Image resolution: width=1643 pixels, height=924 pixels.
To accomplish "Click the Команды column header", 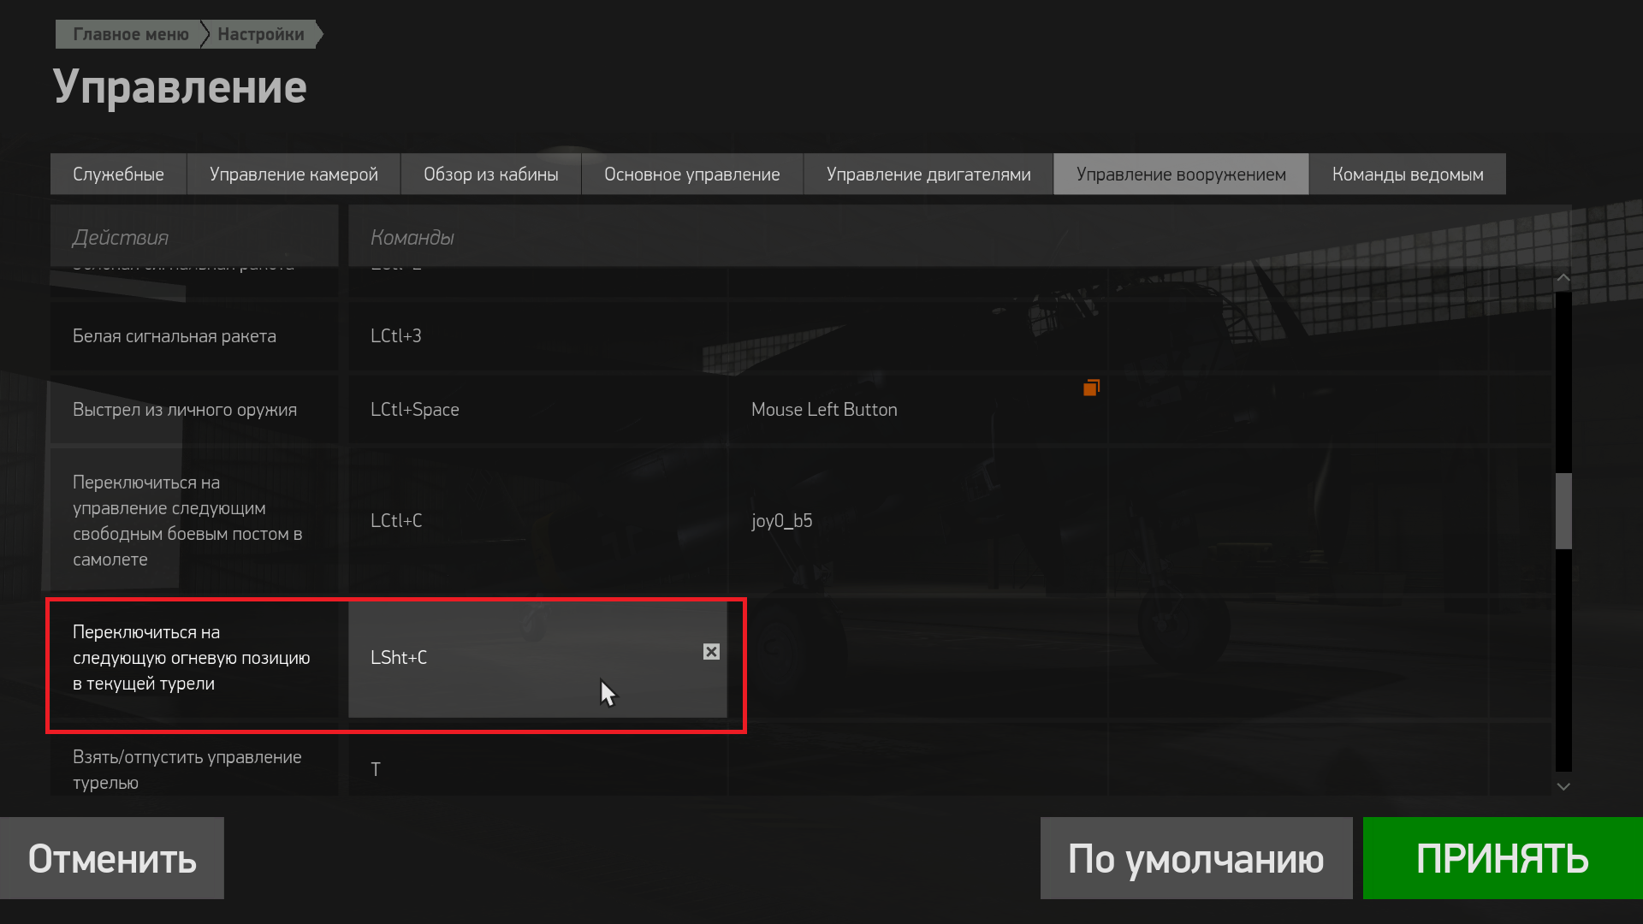I will pyautogui.click(x=958, y=237).
